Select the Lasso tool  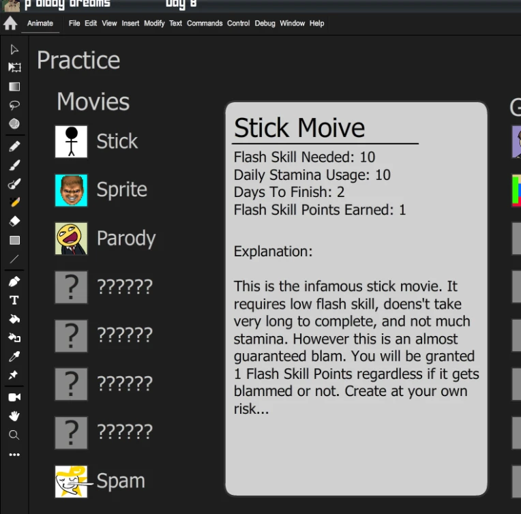14,106
